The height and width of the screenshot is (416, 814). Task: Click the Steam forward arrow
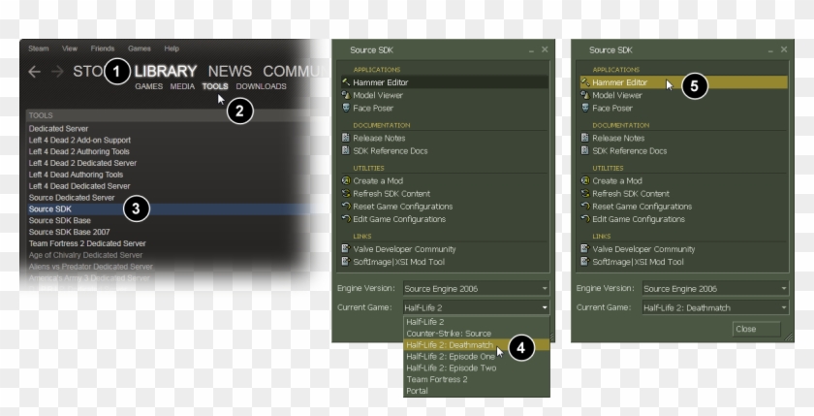(x=57, y=72)
